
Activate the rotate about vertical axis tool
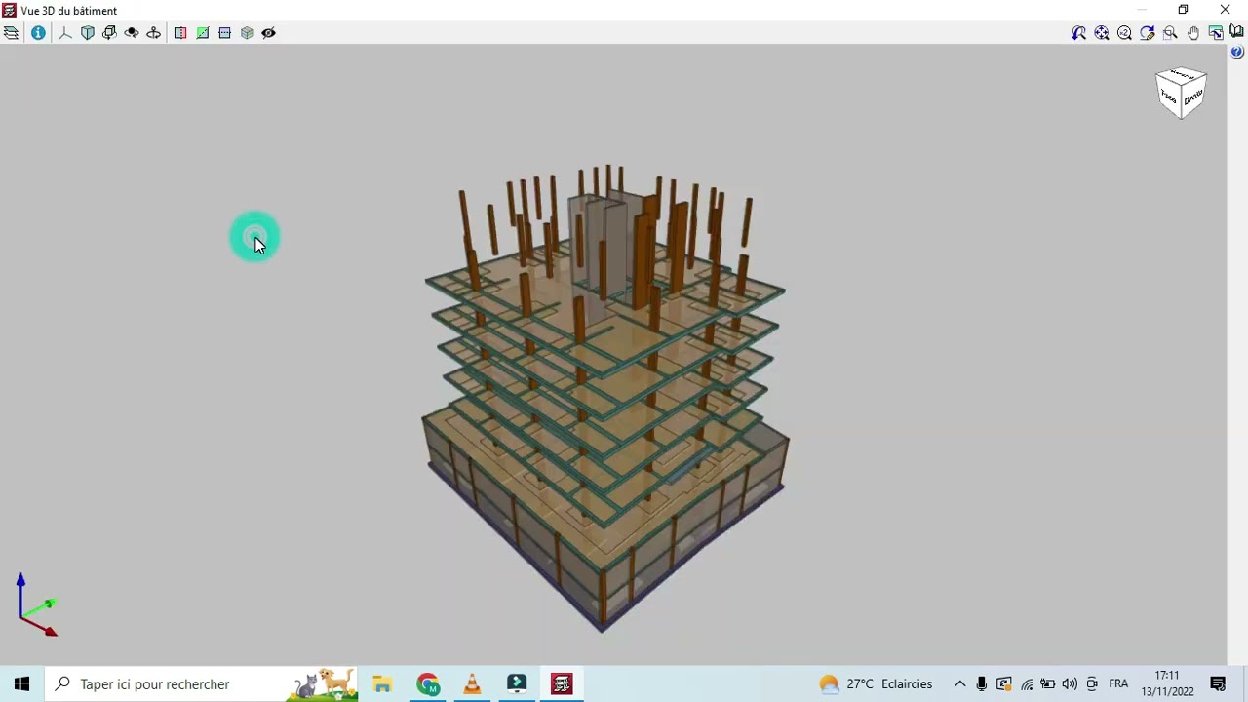click(153, 33)
